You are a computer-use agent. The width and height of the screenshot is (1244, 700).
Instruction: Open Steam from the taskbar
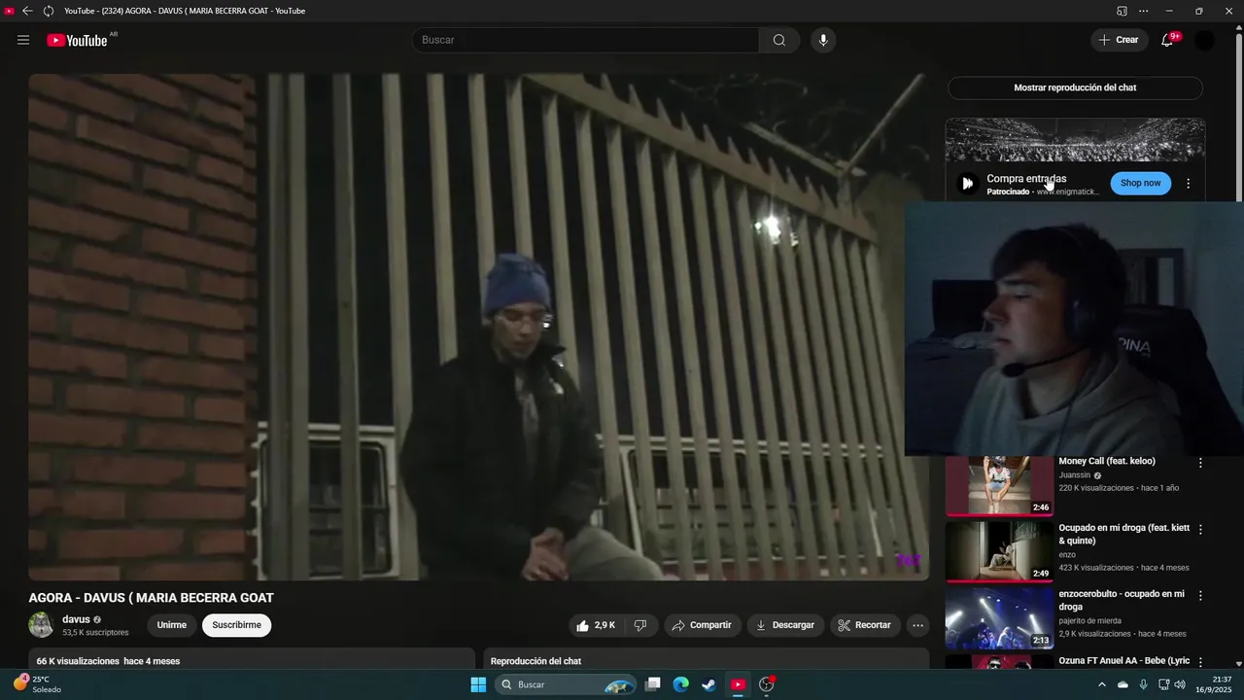pos(709,684)
